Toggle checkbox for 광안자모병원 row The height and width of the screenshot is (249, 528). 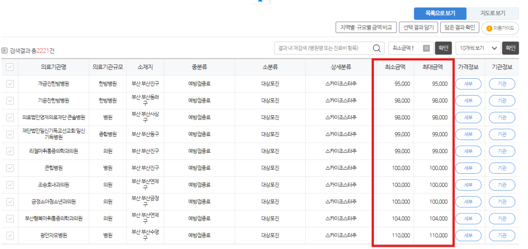point(10,235)
